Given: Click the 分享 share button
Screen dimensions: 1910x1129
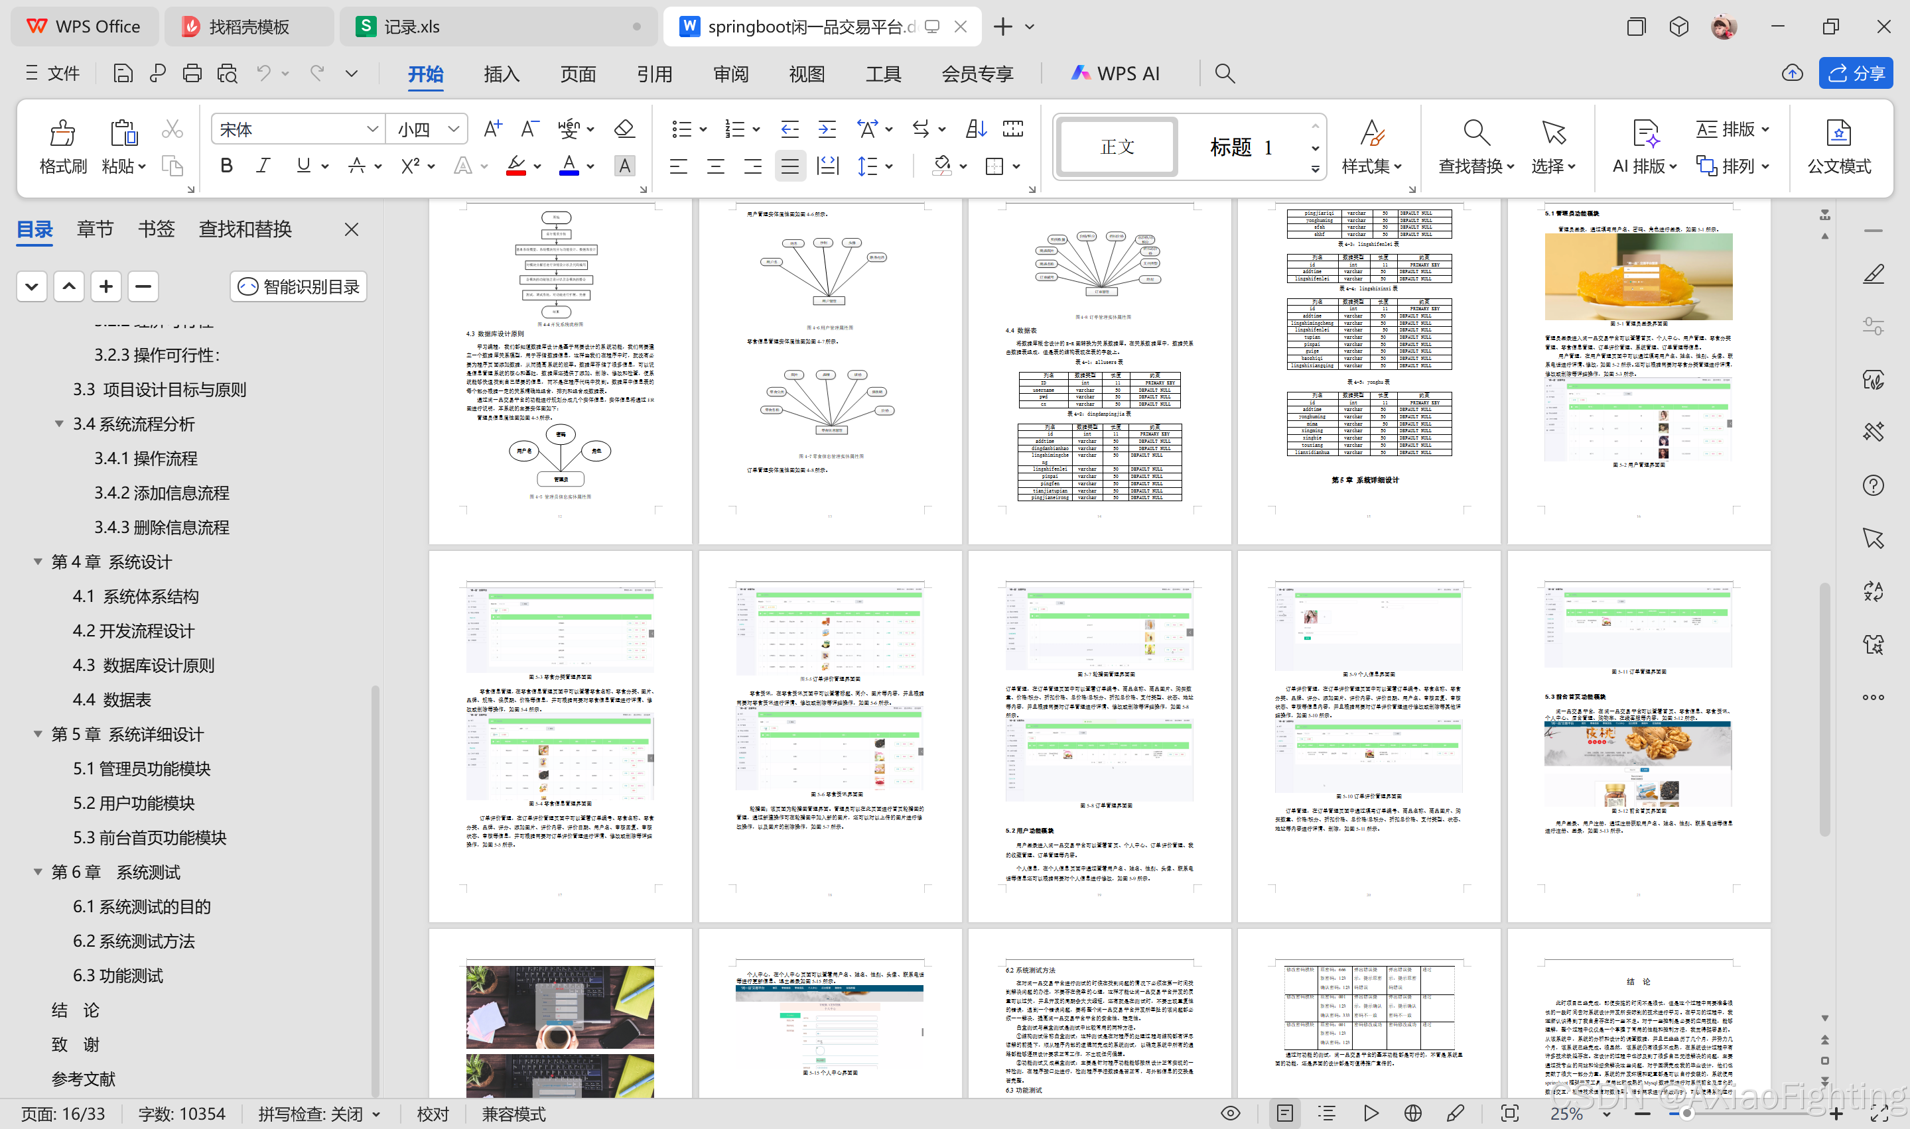Looking at the screenshot, I should pos(1855,74).
